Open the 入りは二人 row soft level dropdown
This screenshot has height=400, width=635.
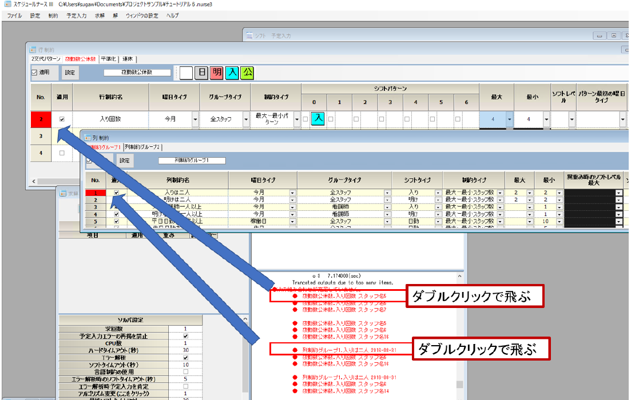[619, 193]
